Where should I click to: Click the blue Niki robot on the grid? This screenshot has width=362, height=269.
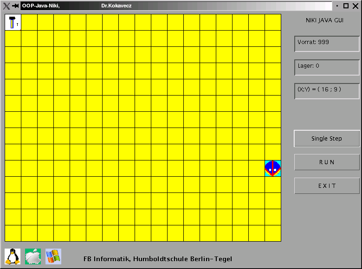(x=273, y=168)
